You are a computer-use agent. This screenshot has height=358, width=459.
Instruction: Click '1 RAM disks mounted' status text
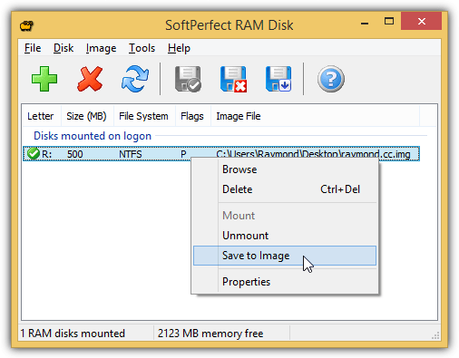[73, 334]
